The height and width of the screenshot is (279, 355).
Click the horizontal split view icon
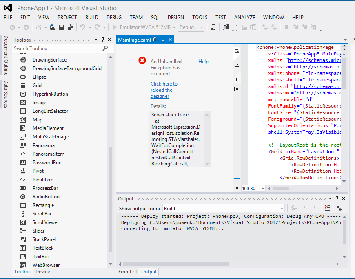click(x=237, y=182)
